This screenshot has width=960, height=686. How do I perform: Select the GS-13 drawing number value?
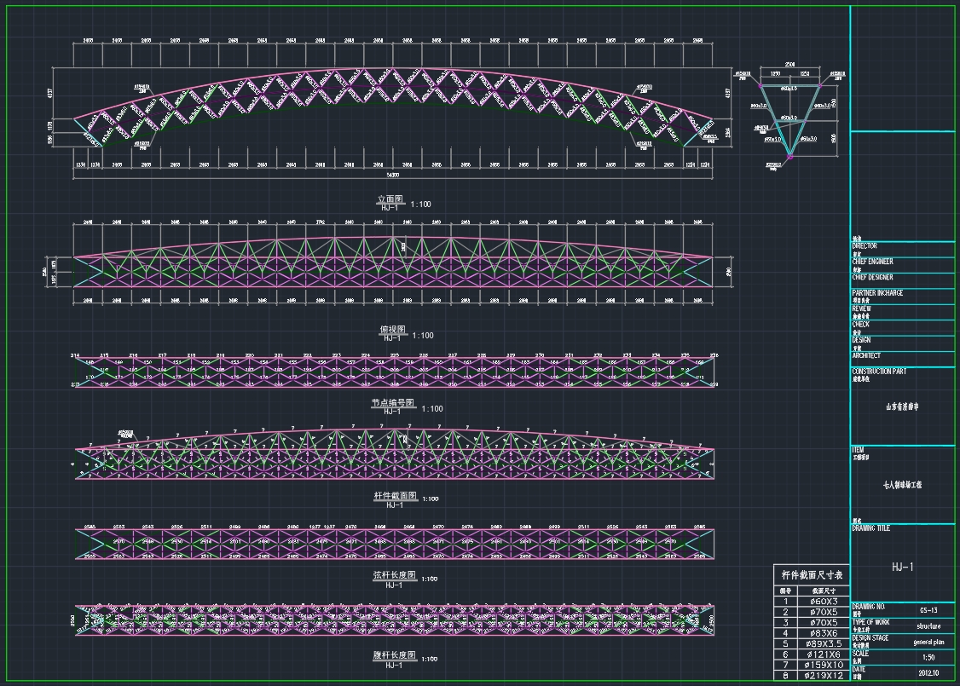pos(928,609)
